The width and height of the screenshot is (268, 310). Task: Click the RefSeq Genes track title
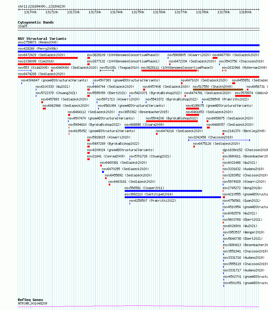tap(30, 300)
